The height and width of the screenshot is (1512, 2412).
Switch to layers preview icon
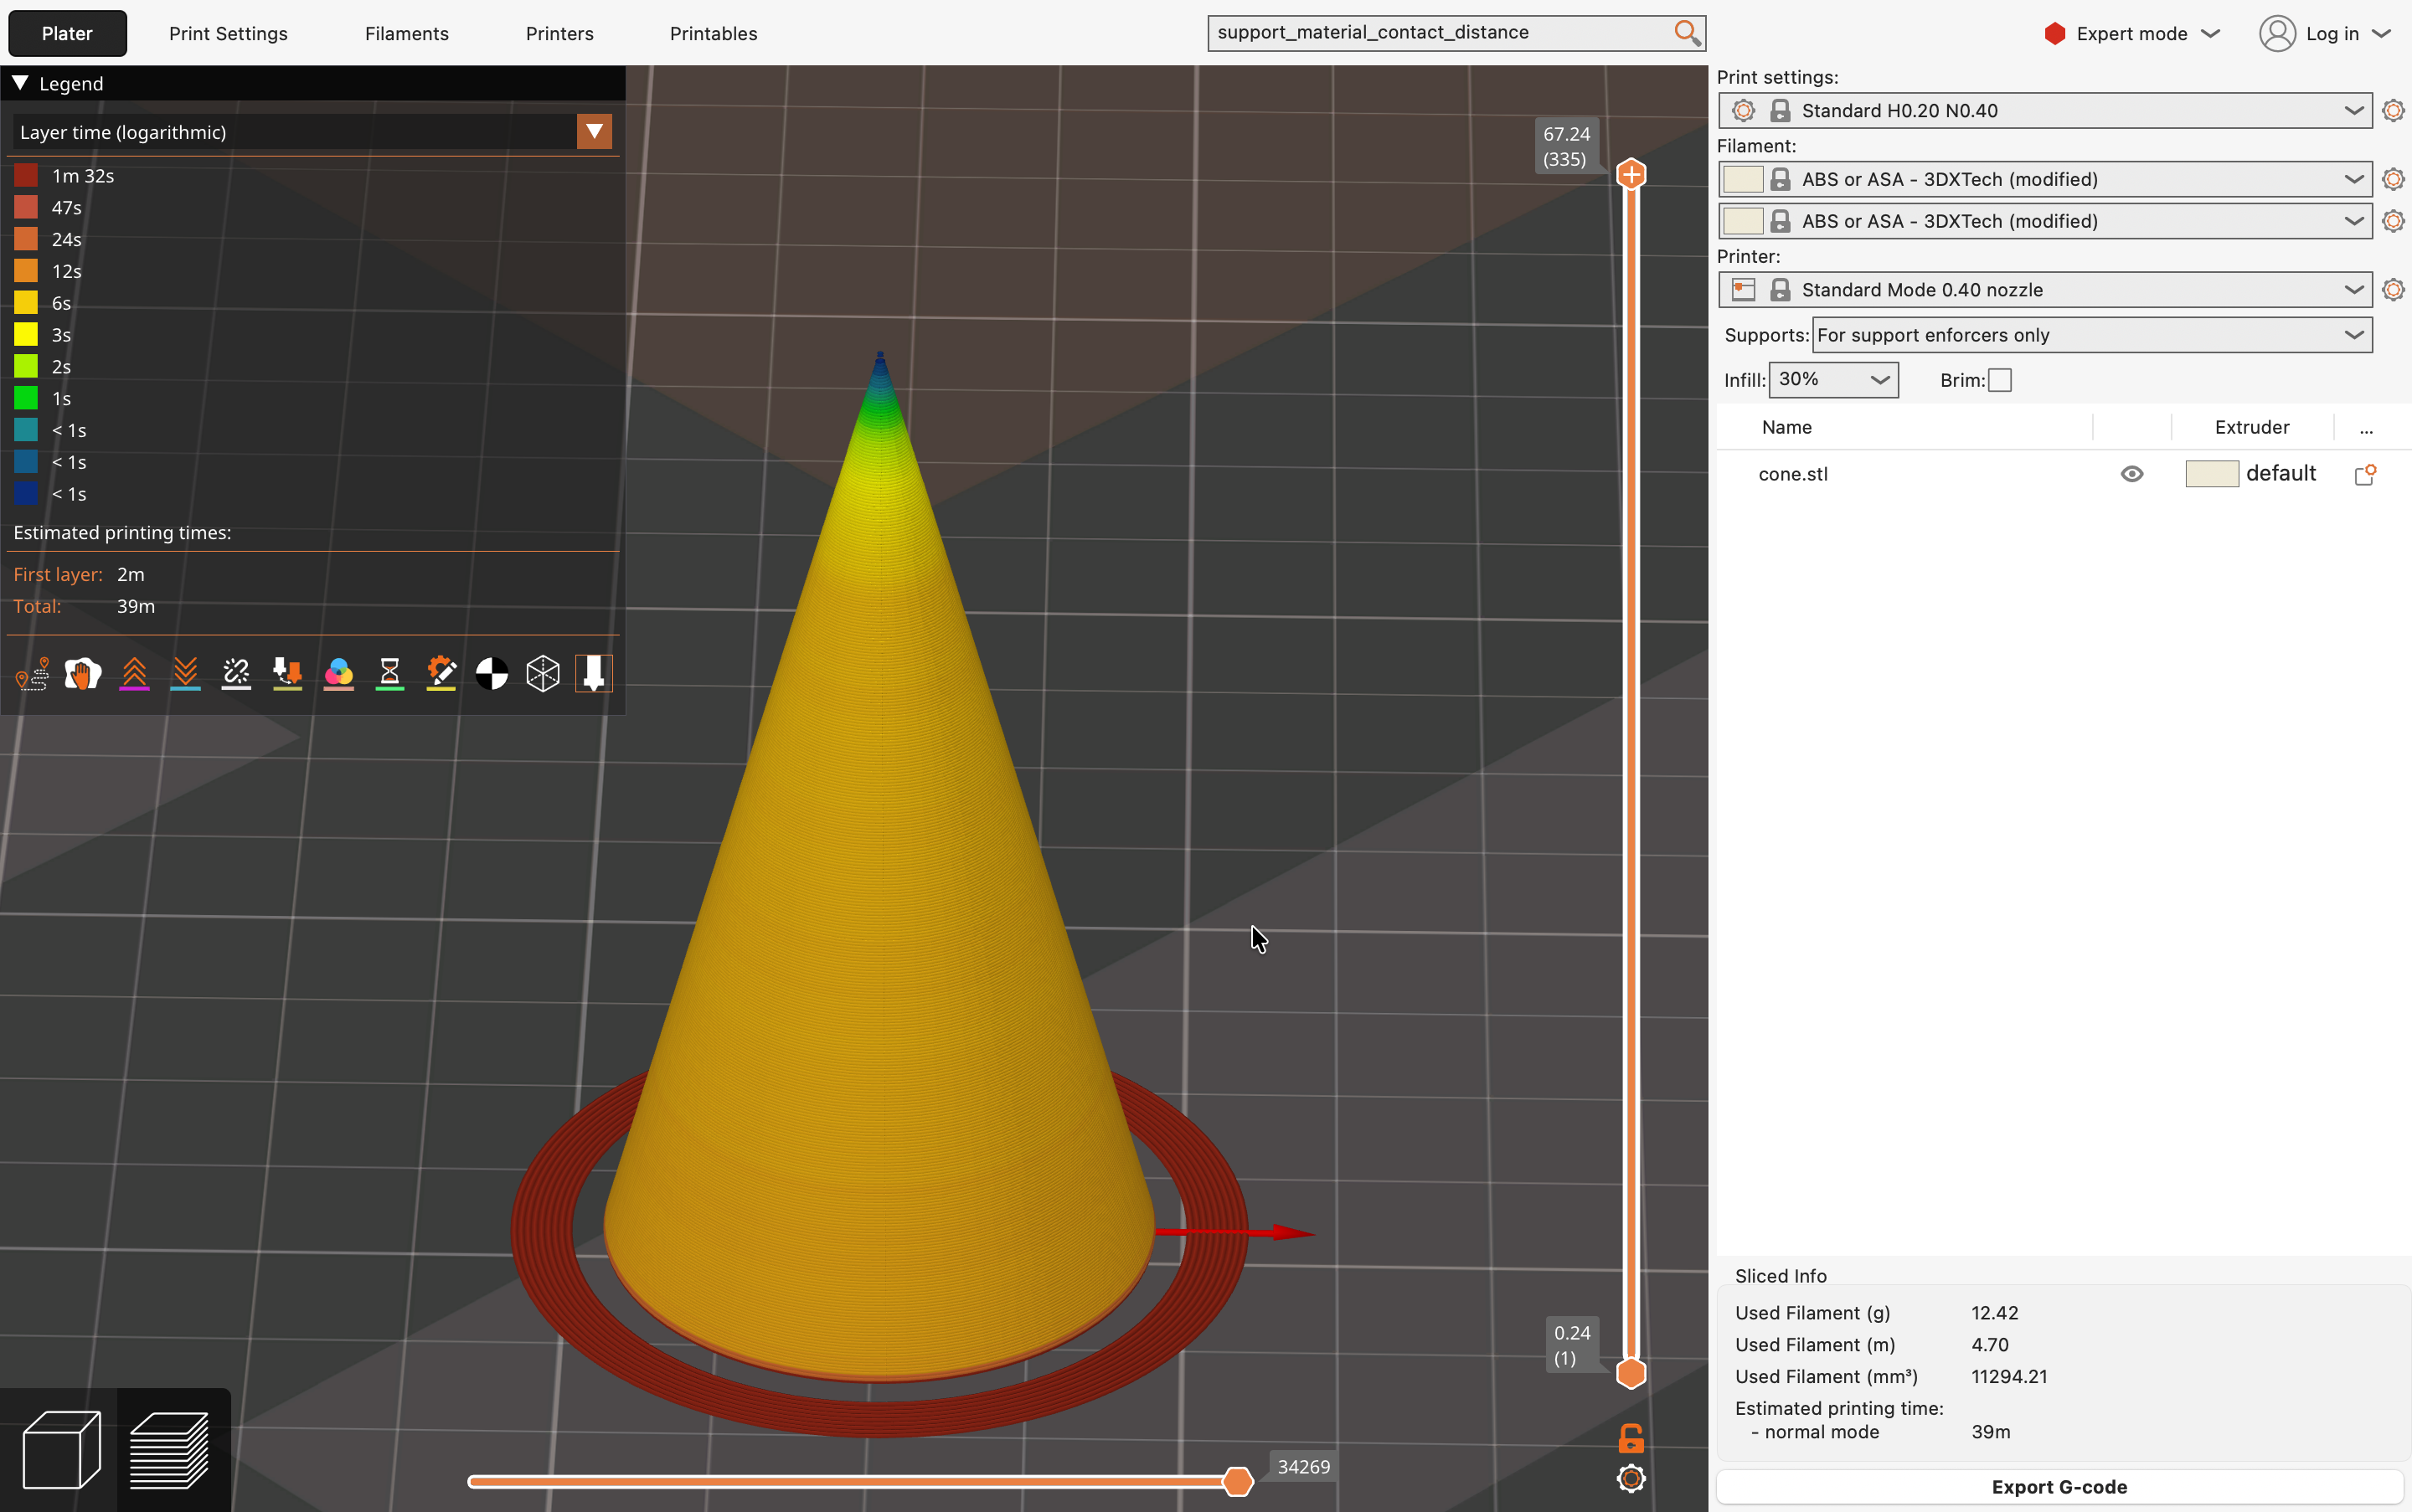[x=170, y=1451]
